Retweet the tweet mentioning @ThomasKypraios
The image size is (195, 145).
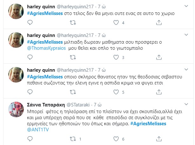click(x=72, y=57)
